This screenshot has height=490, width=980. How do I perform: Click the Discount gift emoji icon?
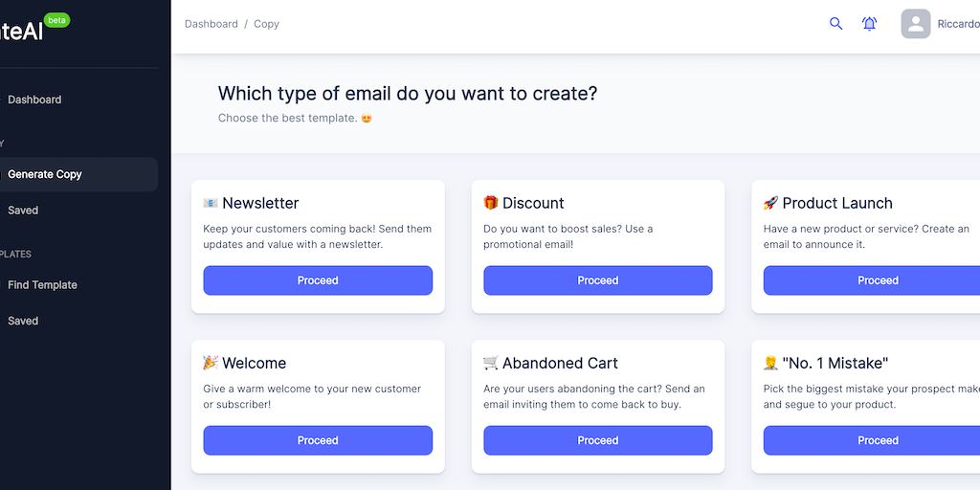[x=491, y=203]
